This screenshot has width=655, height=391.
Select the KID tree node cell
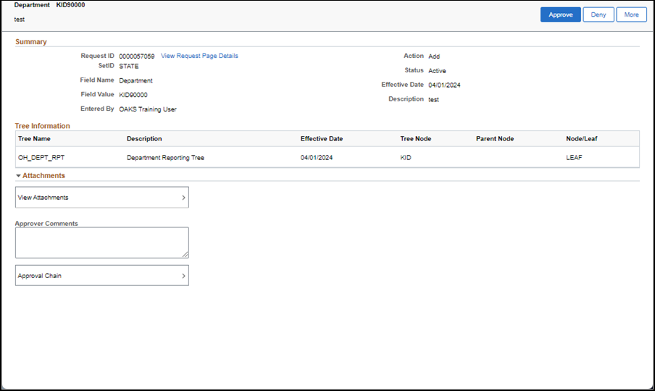tap(406, 157)
